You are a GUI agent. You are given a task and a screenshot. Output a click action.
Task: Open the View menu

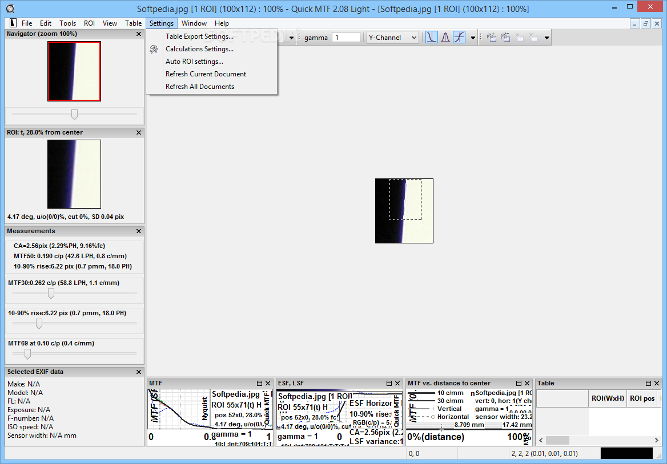[x=110, y=23]
